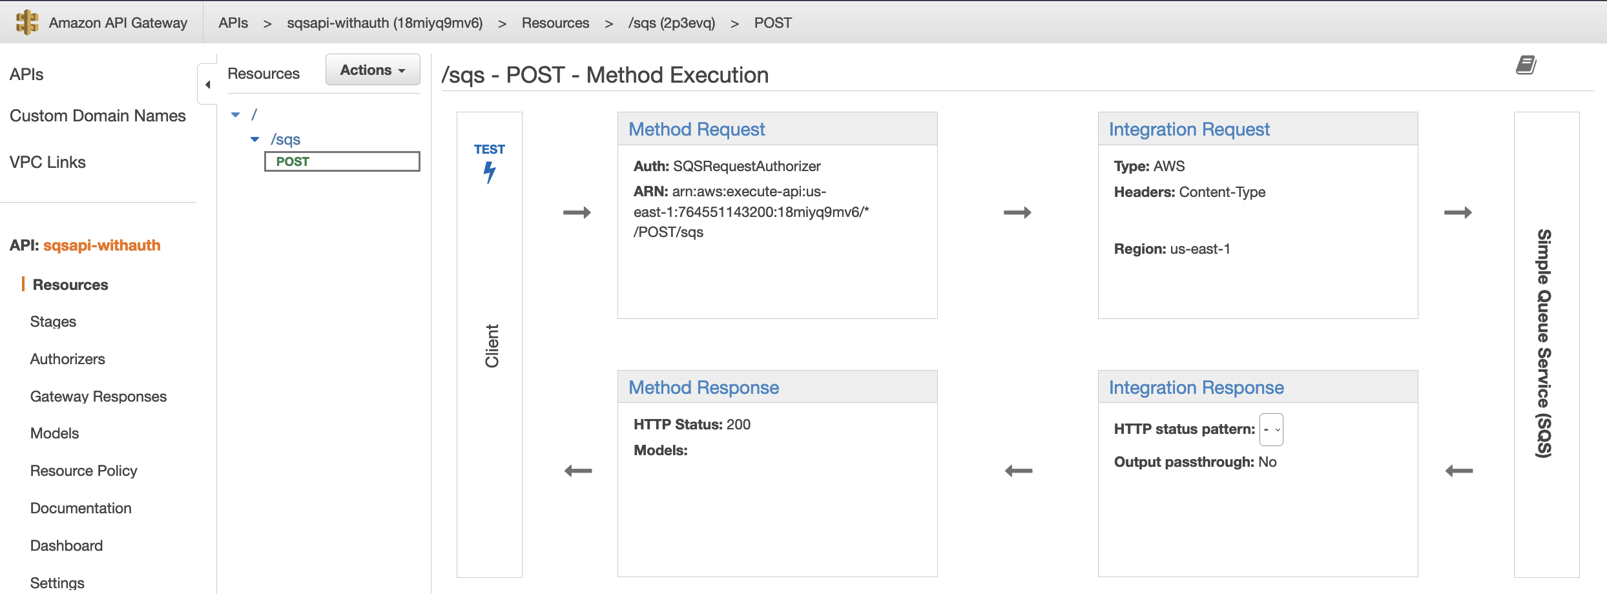The image size is (1607, 594).
Task: Open the Method Request settings
Action: pyautogui.click(x=696, y=129)
